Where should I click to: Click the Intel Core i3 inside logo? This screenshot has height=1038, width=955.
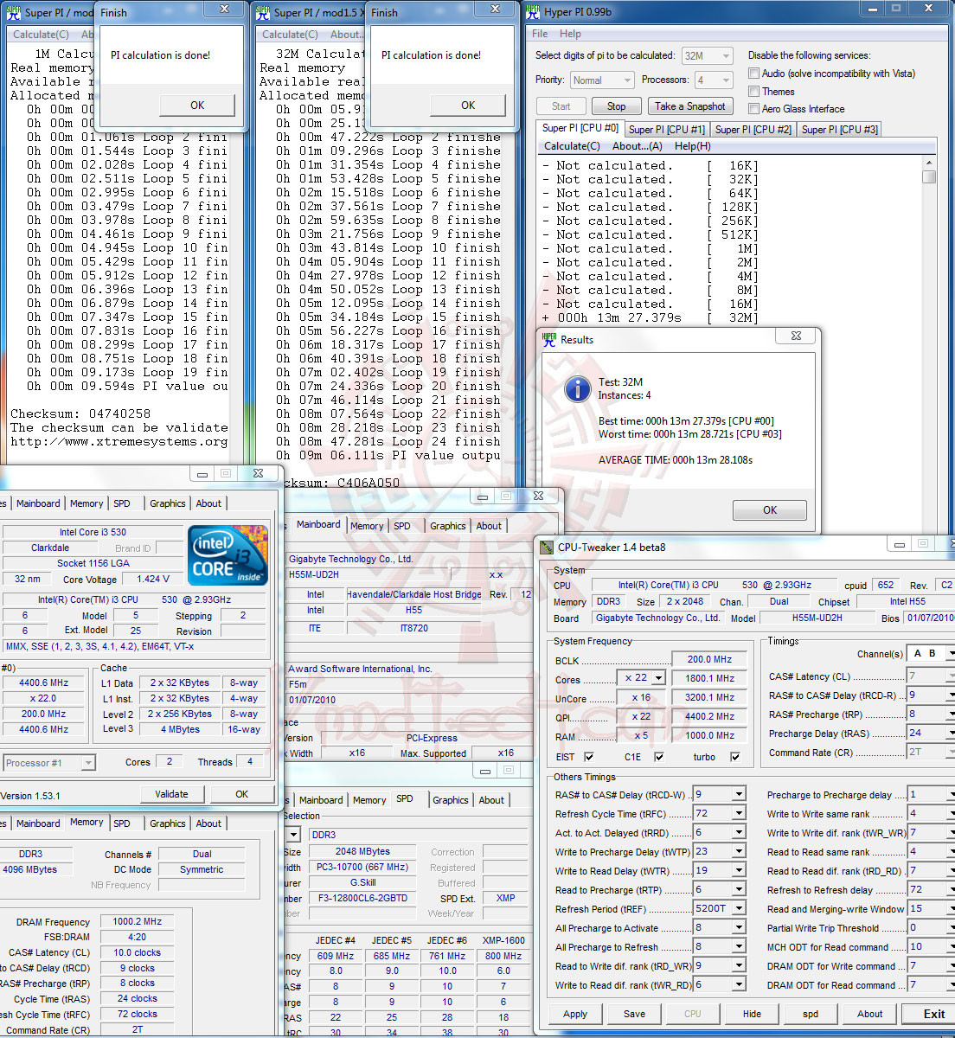click(228, 555)
